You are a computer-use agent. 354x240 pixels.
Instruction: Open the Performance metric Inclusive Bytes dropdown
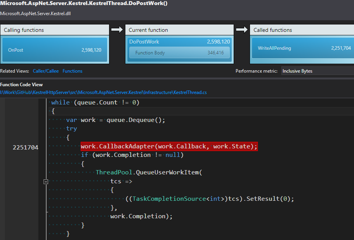click(318, 71)
